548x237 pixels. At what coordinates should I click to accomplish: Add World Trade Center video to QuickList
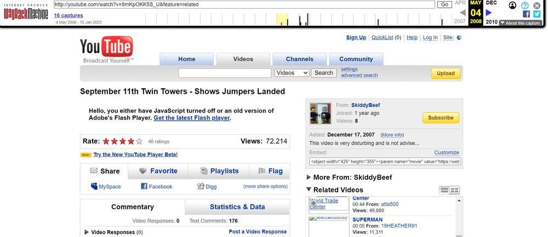[x=313, y=202]
